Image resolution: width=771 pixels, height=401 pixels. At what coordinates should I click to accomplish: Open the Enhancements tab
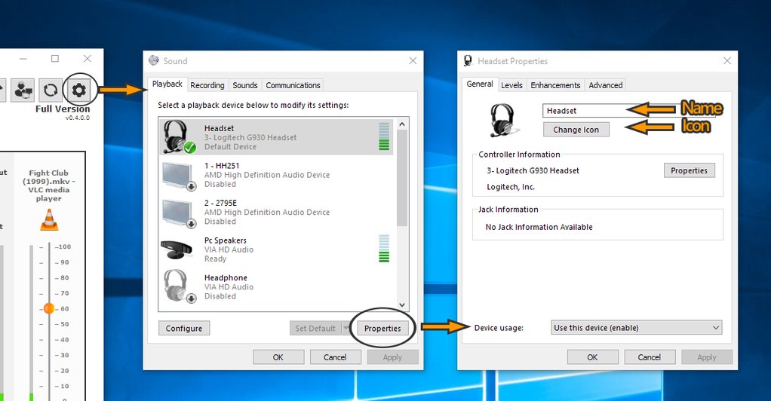click(x=555, y=85)
